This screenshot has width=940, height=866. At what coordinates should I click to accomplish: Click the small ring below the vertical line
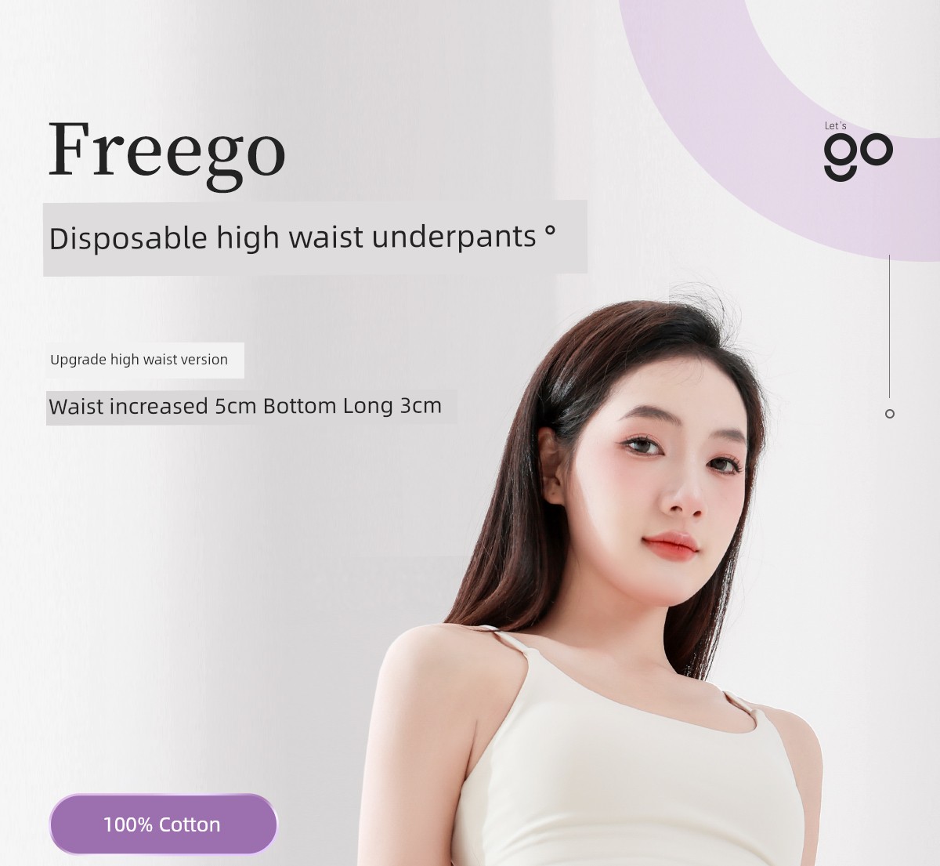pyautogui.click(x=889, y=414)
